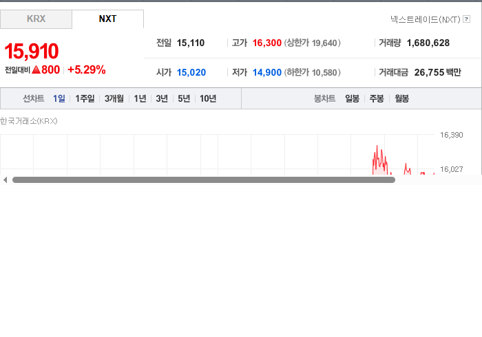The height and width of the screenshot is (337, 482).
Task: Click the 선차트 label
Action: [34, 98]
